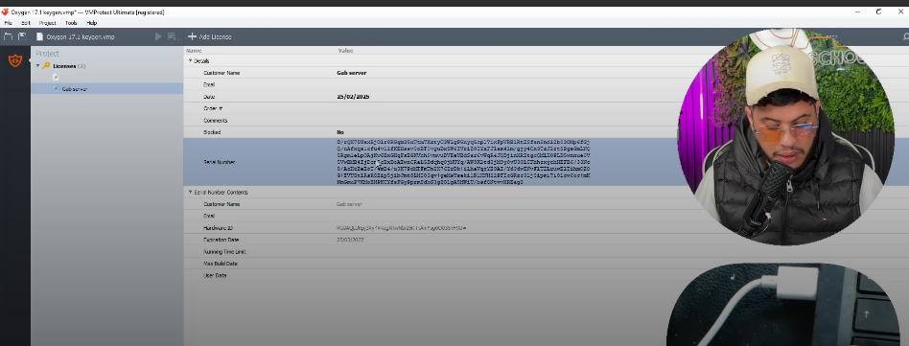The image size is (909, 346).
Task: Select the Licenses node in project tree
Action: tap(70, 66)
